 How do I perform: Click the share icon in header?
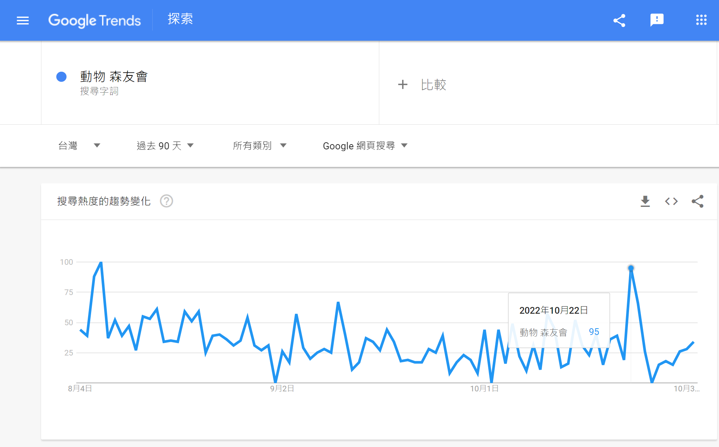click(x=619, y=21)
